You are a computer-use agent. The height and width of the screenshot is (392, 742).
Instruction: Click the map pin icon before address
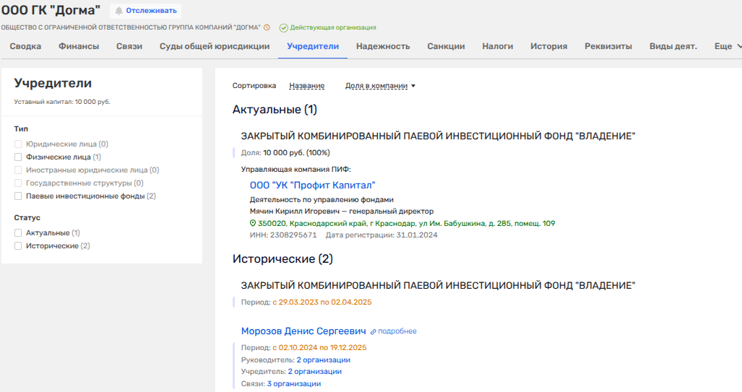pyautogui.click(x=252, y=224)
